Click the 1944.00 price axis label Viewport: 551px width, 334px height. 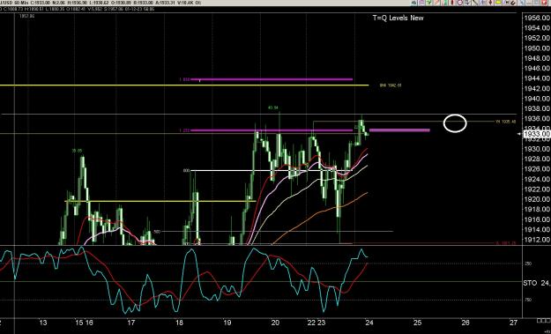(x=537, y=78)
